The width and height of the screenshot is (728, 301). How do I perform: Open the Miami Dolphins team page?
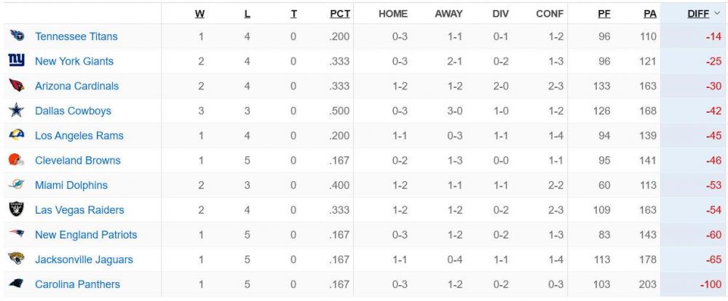point(71,185)
